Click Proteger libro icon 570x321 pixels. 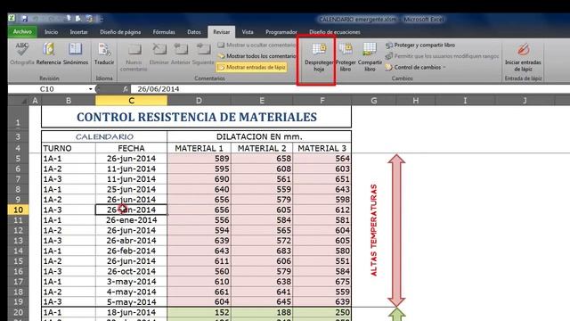coord(346,49)
